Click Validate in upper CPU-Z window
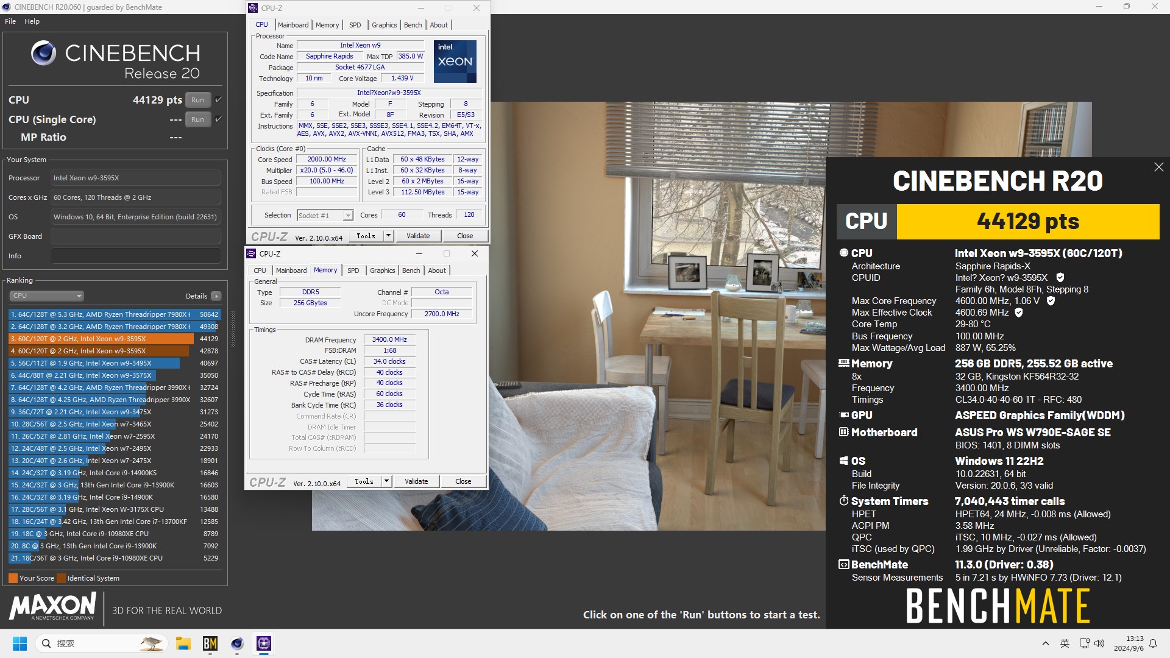Screen dimensions: 1170x658 (418, 236)
